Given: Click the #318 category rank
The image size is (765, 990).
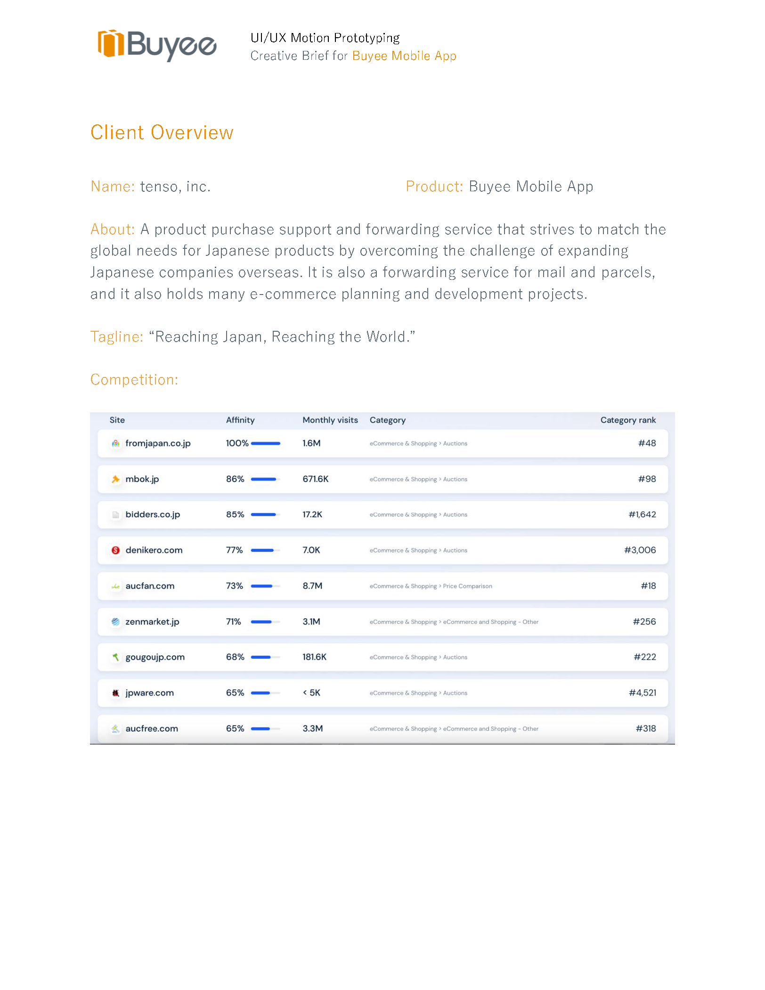Looking at the screenshot, I should coord(646,729).
